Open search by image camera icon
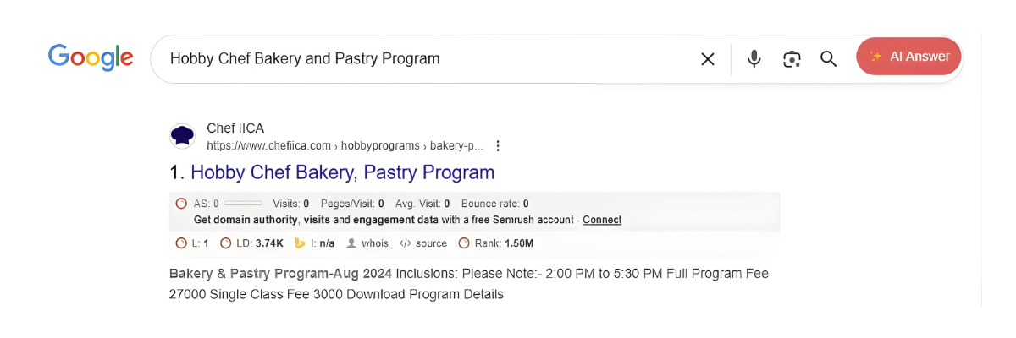This screenshot has width=1016, height=338. coord(792,58)
